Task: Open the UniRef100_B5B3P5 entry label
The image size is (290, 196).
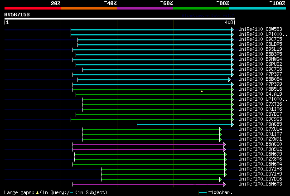Action: [260, 54]
